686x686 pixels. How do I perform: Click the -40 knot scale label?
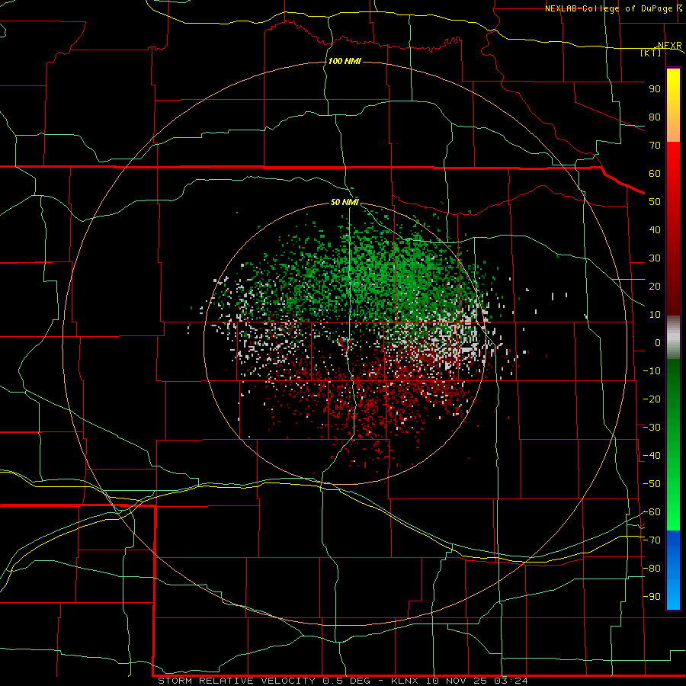[652, 456]
